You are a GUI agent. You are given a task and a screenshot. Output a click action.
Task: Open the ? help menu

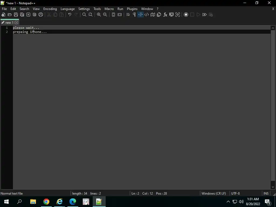click(x=157, y=9)
